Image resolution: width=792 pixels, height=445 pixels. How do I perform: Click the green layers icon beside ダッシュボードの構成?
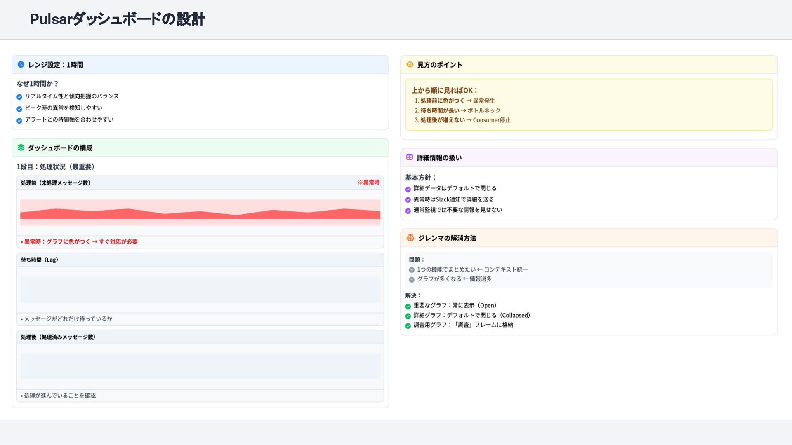(x=21, y=148)
